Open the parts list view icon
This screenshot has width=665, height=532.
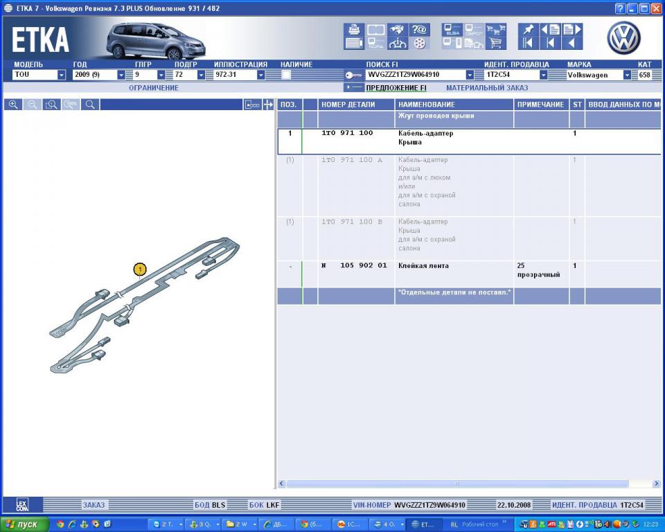pyautogui.click(x=354, y=43)
